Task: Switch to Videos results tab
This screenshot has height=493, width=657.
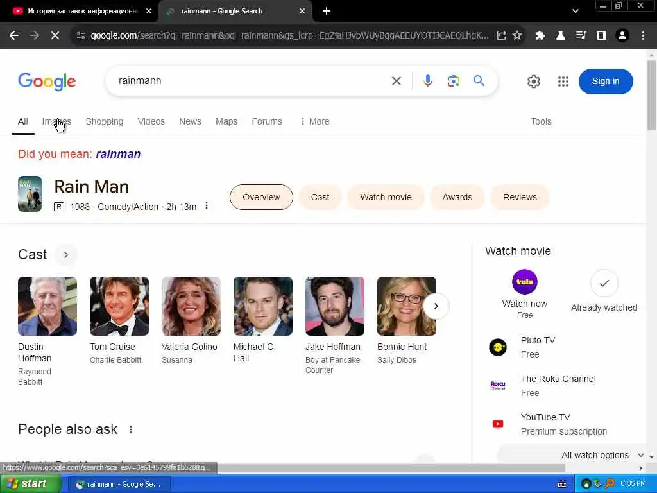Action: coord(151,121)
